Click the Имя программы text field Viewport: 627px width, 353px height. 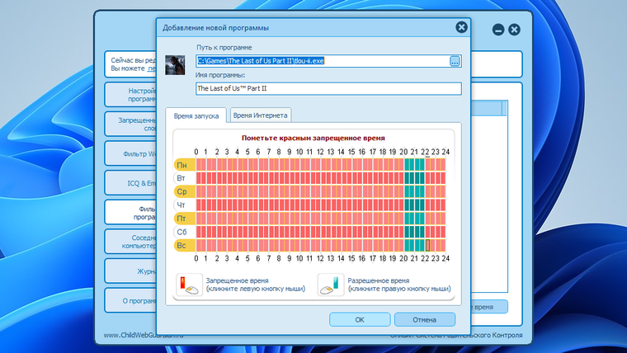(328, 88)
